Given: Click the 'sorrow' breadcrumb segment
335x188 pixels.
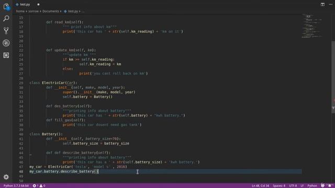Looking at the screenshot, I should click(x=33, y=11).
